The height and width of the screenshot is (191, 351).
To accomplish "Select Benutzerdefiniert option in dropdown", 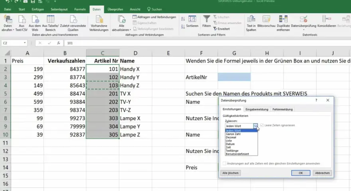I will (x=241, y=154).
